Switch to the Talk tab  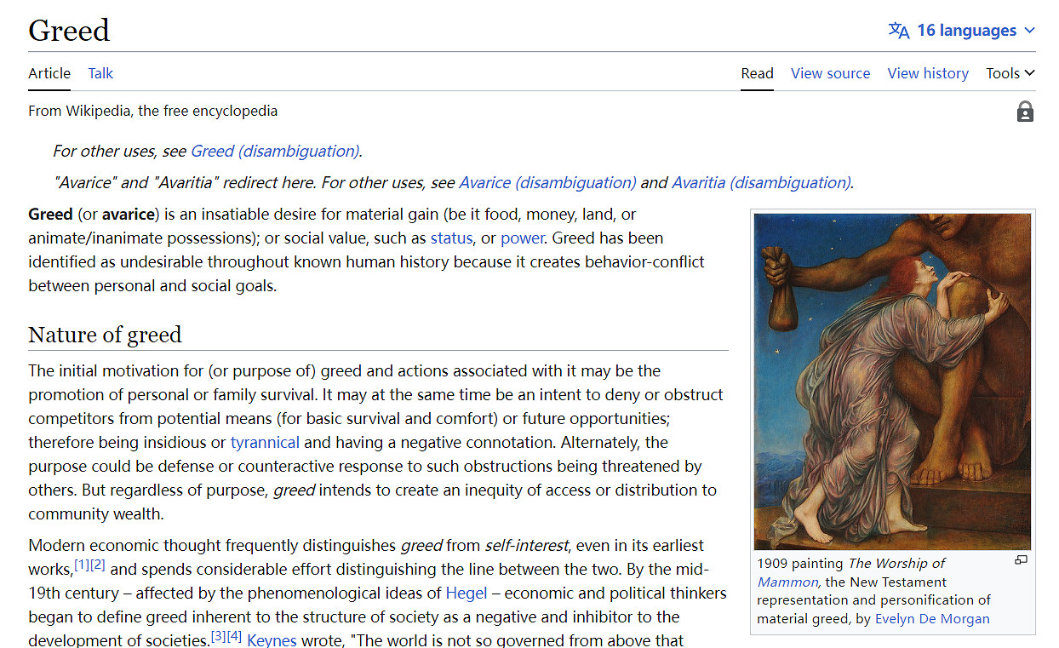pyautogui.click(x=100, y=73)
